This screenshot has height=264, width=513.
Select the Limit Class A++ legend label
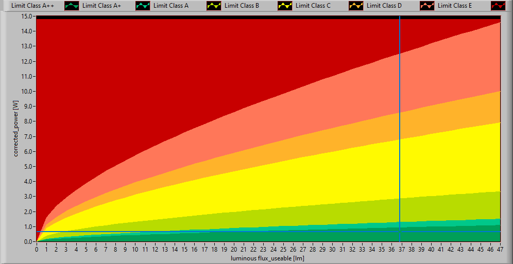(x=32, y=6)
